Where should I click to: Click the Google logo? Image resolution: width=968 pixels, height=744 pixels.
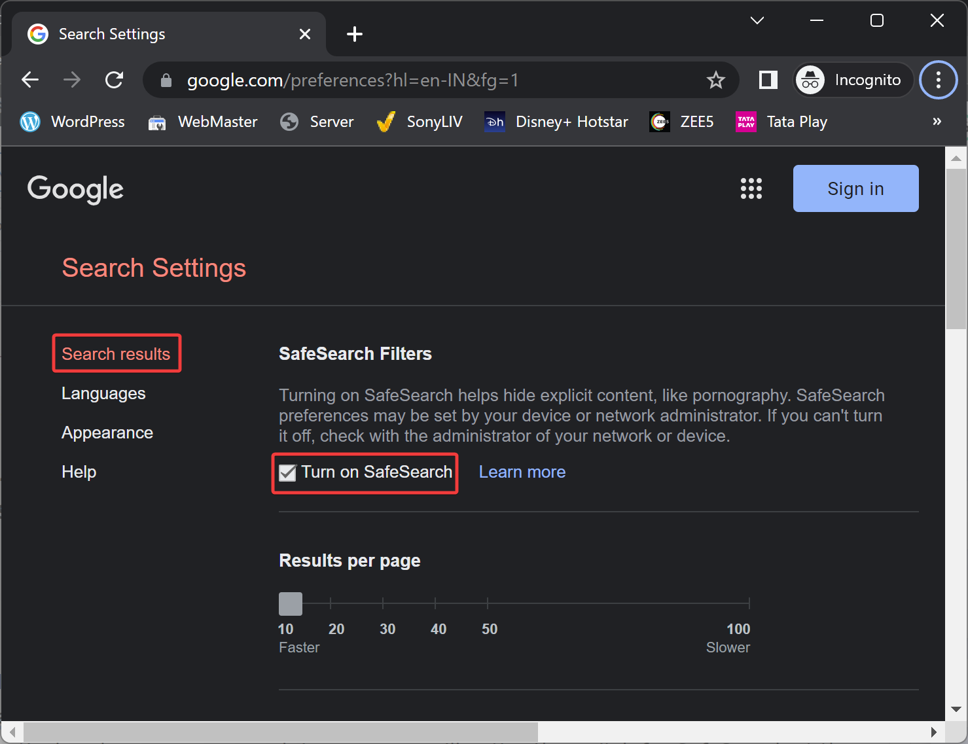tap(75, 189)
